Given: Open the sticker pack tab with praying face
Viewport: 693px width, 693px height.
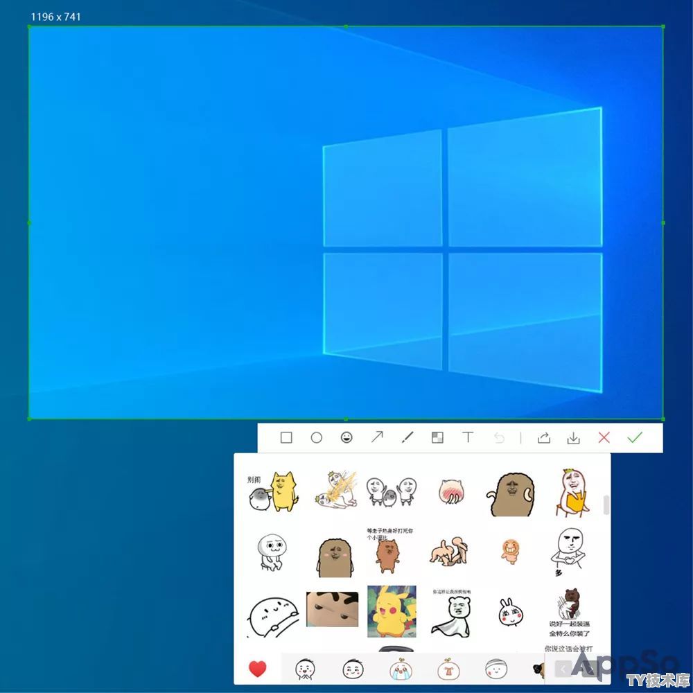Looking at the screenshot, I should click(x=305, y=669).
